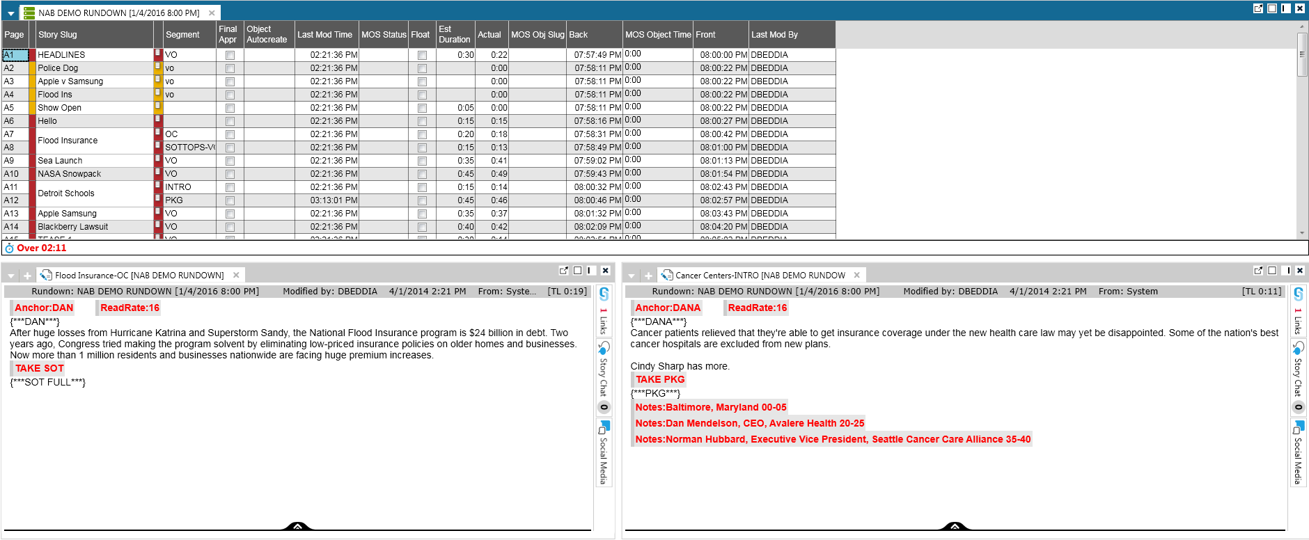The height and width of the screenshot is (540, 1309).
Task: Collapse Cancer Centers story pane bottom chevron
Action: pos(955,526)
